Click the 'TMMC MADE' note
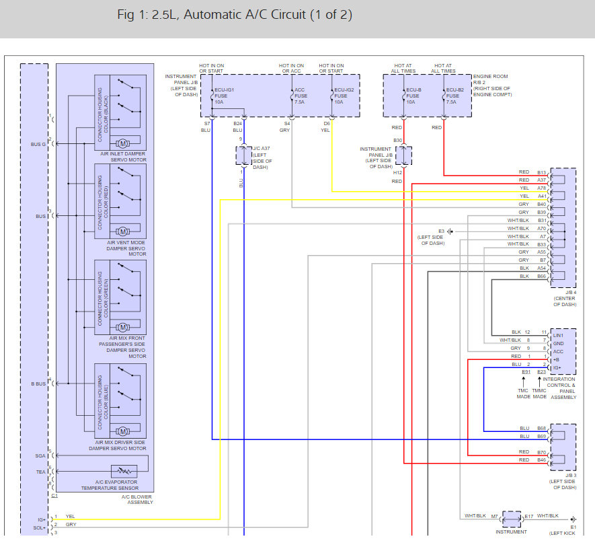This screenshot has height=547, width=595. (539, 394)
